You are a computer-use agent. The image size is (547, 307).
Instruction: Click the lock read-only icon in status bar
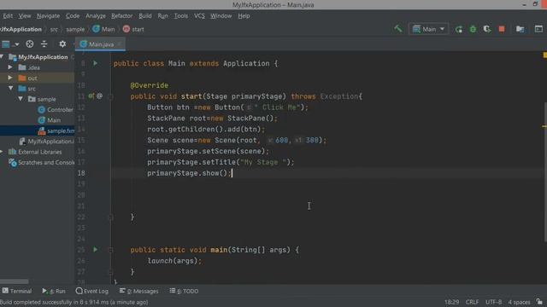click(539, 302)
